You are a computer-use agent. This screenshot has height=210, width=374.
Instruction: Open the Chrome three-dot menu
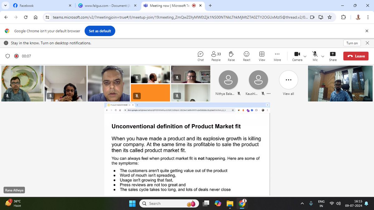pos(368,17)
